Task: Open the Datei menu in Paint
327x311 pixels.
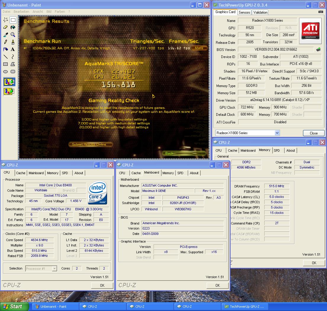Action: 7,12
